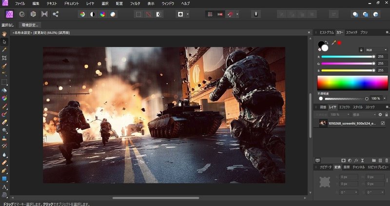Image resolution: width=390 pixels, height=206 pixels.
Task: Open the Snapping options dropdown arrow
Action: pos(237,15)
